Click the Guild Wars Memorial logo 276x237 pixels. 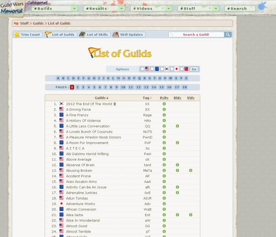click(12, 8)
